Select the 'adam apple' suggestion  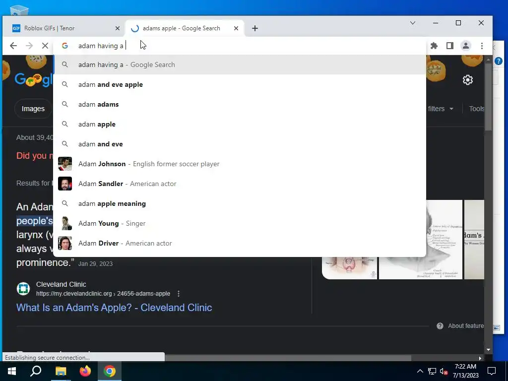(240, 124)
